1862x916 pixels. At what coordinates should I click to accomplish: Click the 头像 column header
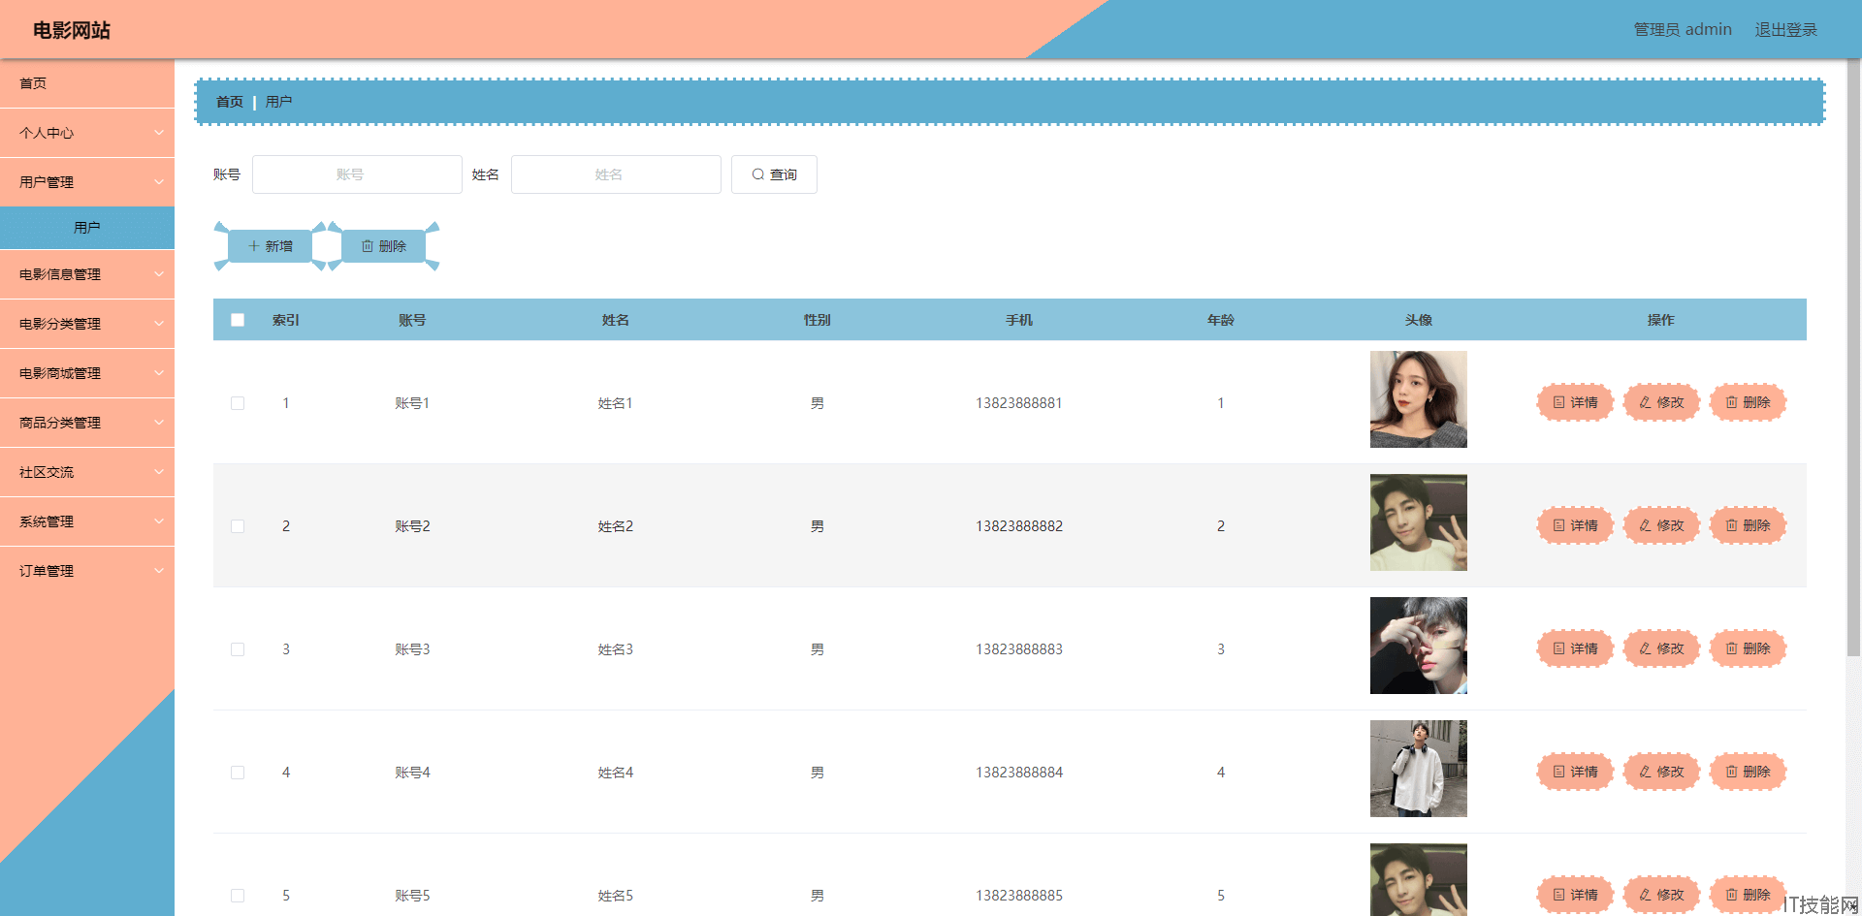[1419, 320]
